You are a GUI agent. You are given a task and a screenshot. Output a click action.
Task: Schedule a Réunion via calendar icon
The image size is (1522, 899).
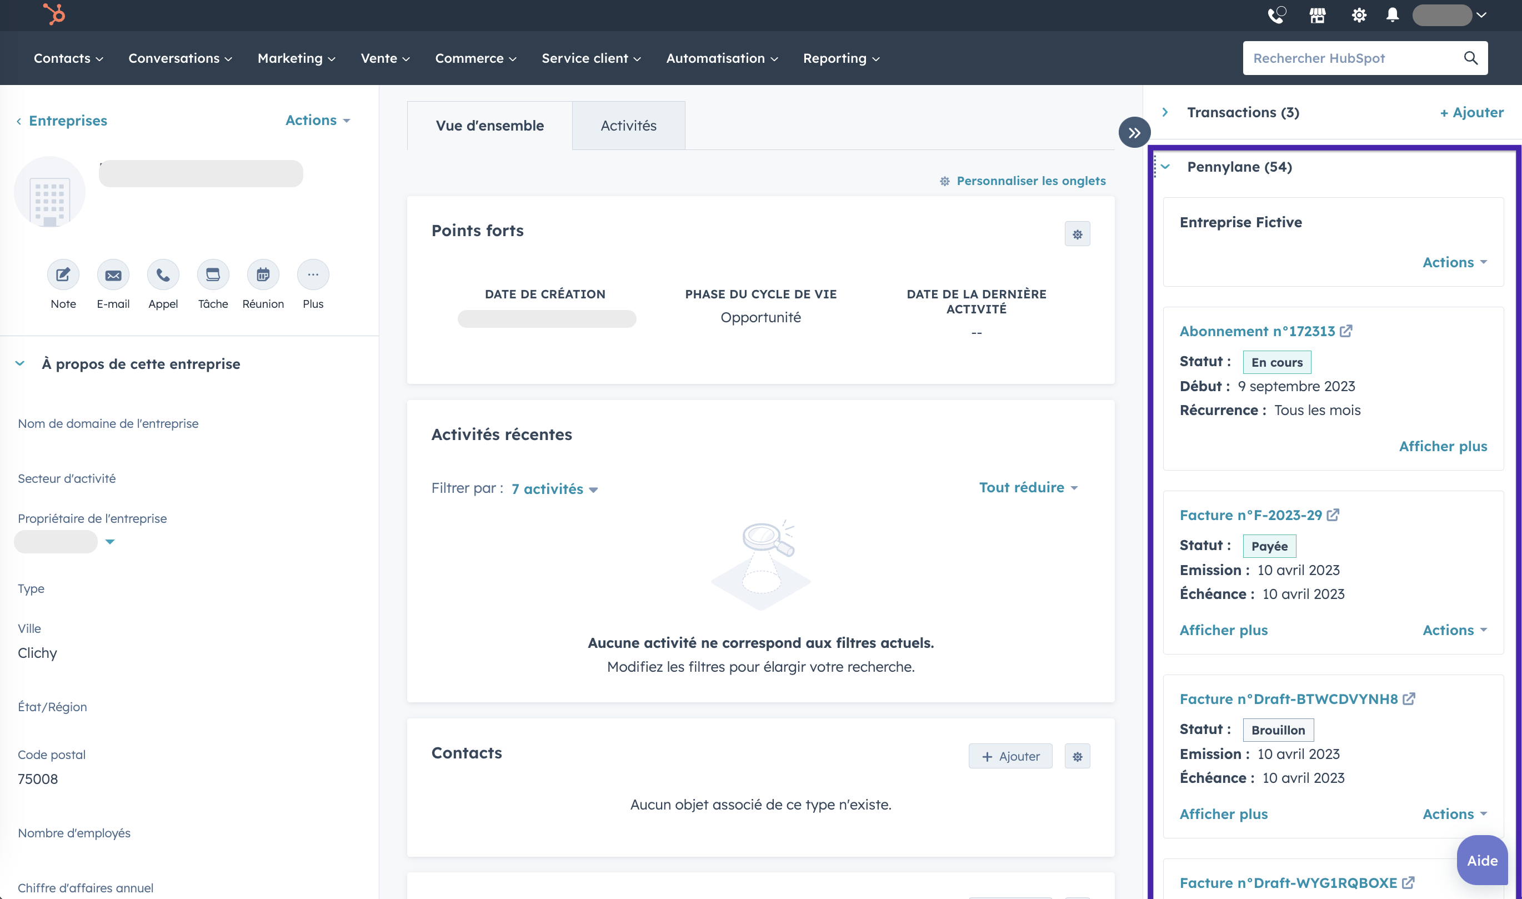263,275
